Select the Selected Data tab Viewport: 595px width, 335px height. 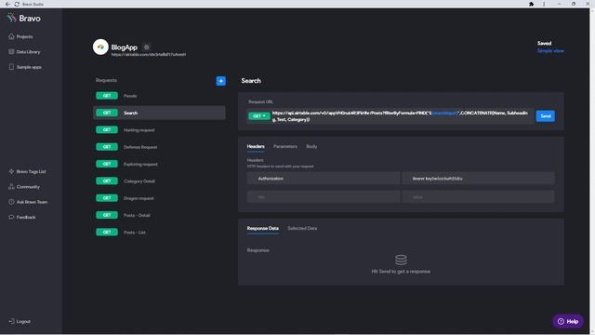tap(302, 228)
